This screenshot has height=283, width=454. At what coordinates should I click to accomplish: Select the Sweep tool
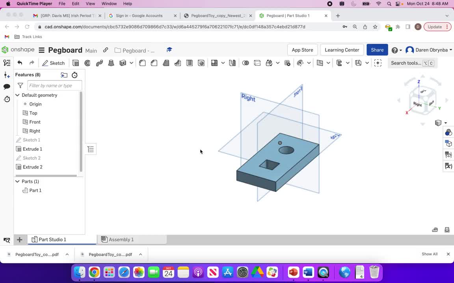coord(99,63)
